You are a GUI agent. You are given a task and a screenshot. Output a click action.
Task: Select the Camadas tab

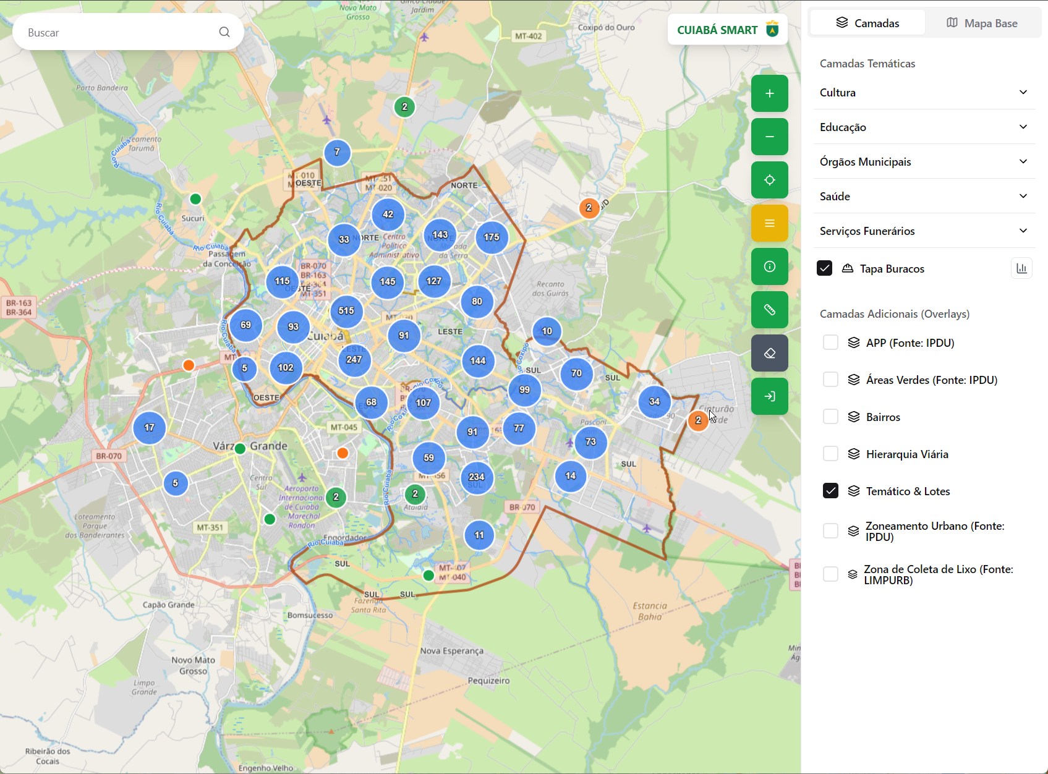pyautogui.click(x=867, y=22)
